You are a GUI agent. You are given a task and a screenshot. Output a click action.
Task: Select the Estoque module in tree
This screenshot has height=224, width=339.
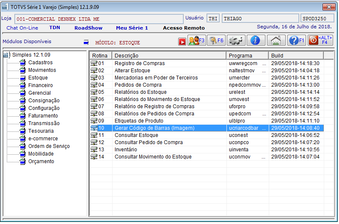(38, 78)
